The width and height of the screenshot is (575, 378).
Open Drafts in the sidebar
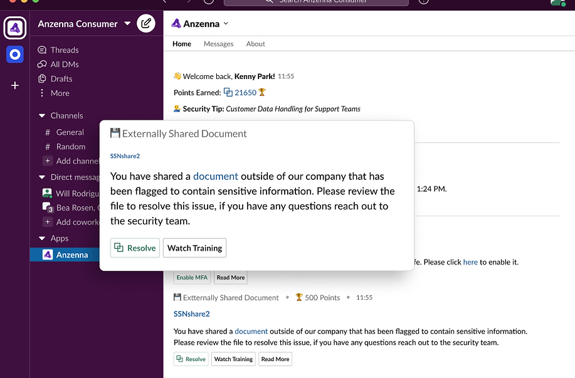61,79
